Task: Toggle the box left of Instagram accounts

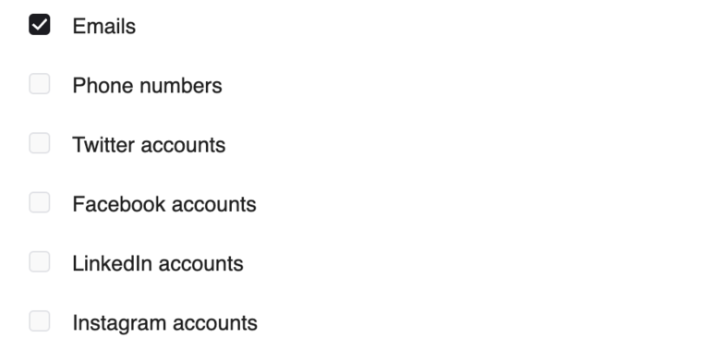Action: [40, 321]
